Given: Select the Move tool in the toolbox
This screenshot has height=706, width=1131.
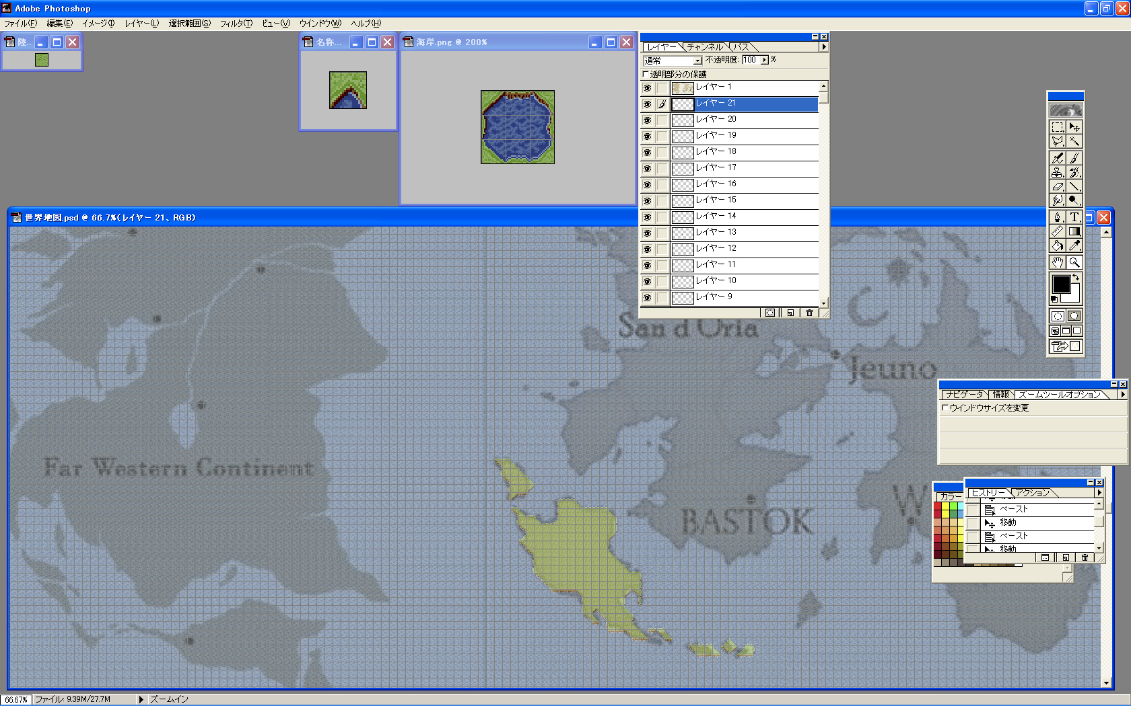Looking at the screenshot, I should [x=1074, y=126].
